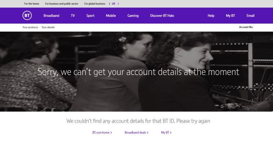The image size is (273, 145).
Task: Select For global business link
Action: tap(95, 4)
